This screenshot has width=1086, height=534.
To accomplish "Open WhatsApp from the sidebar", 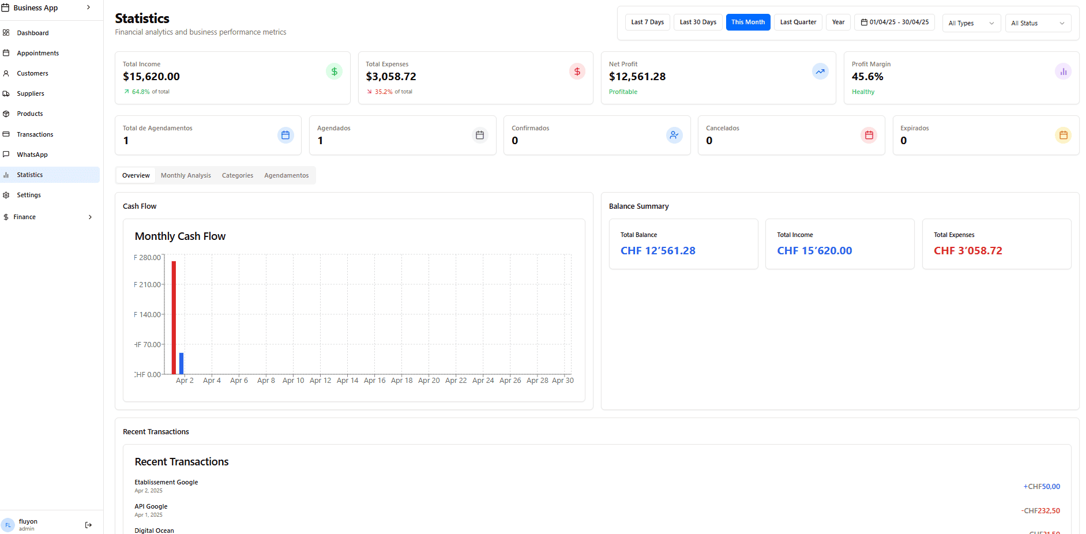I will [x=32, y=155].
